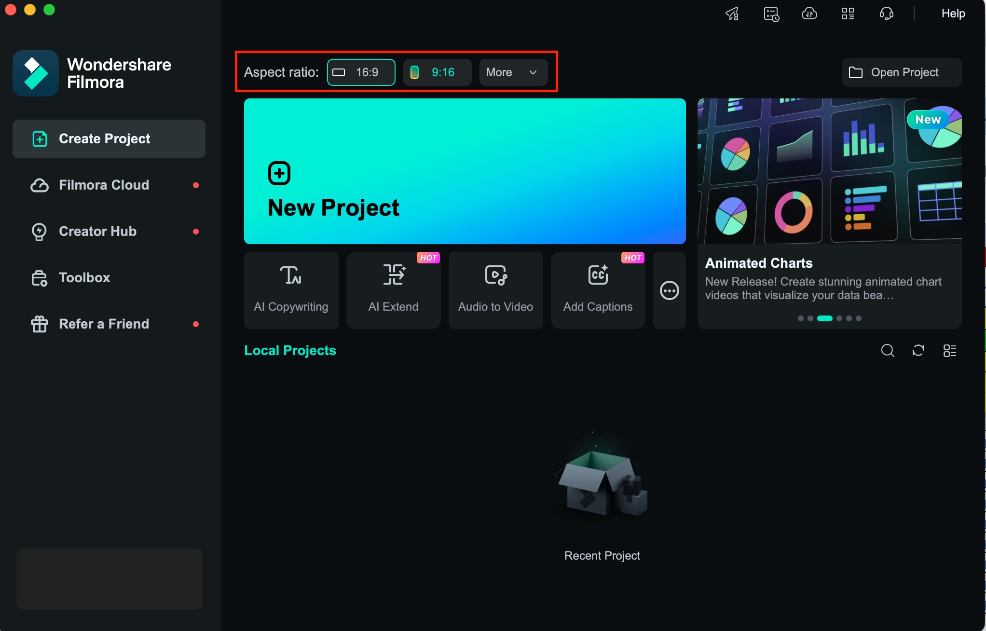Switch to Creator Hub in sidebar
The width and height of the screenshot is (986, 631).
tap(97, 232)
